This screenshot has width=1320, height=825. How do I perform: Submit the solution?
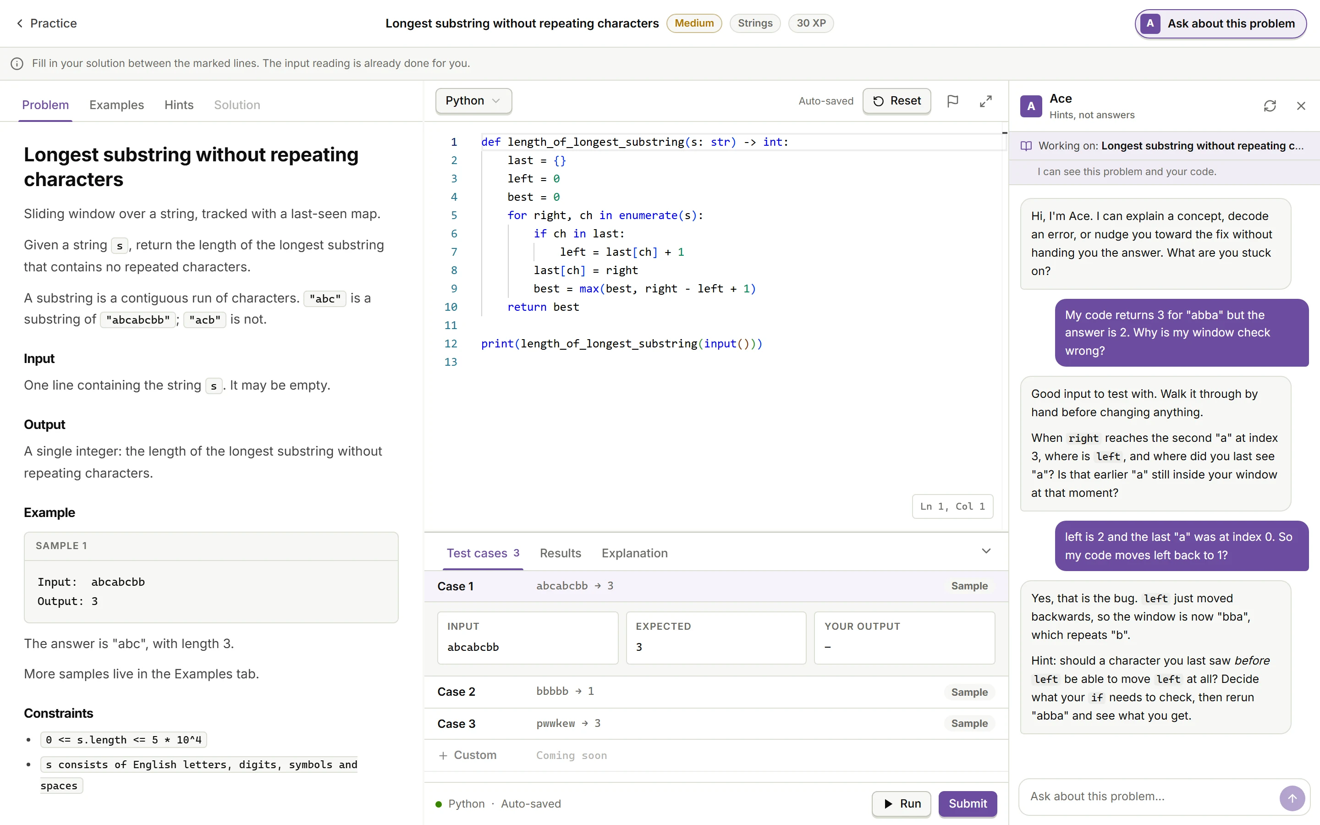coord(968,804)
